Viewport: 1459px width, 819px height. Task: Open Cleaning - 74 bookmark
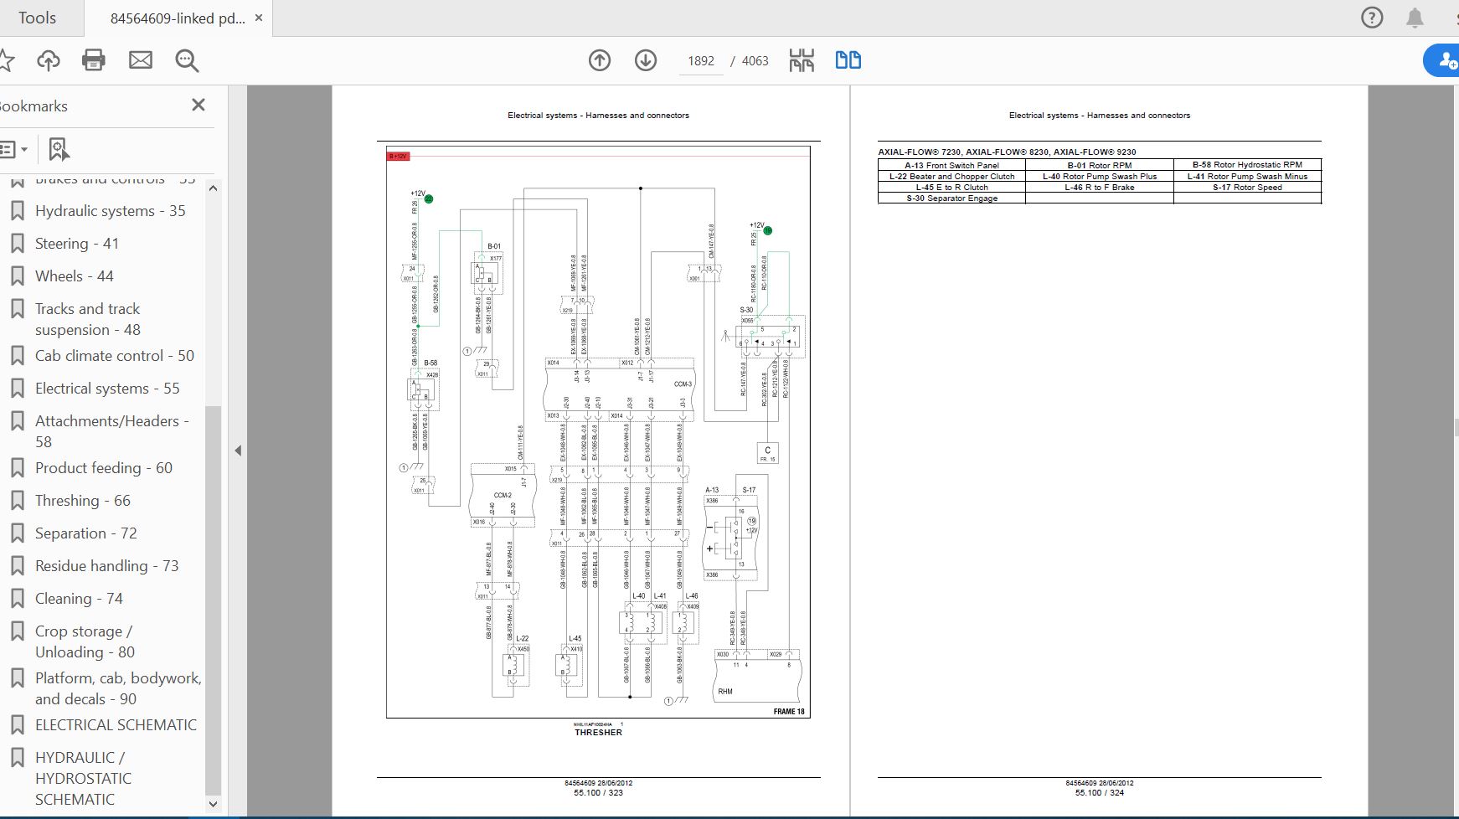tap(79, 599)
